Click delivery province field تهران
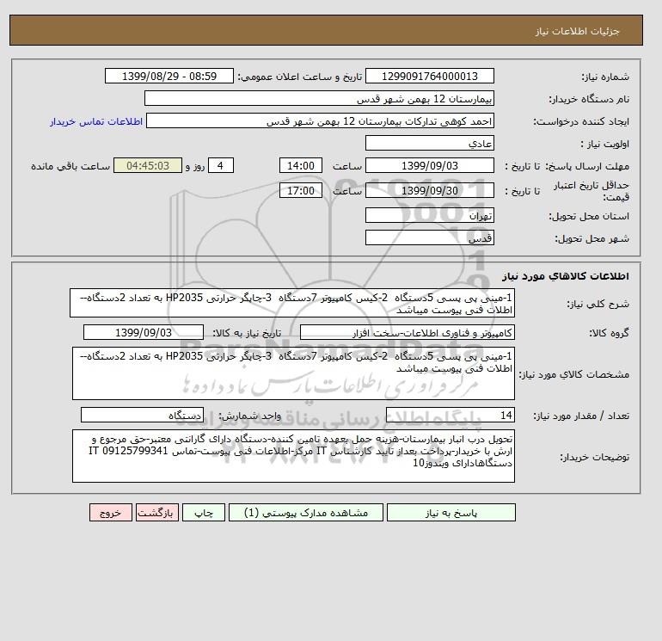The height and width of the screenshot is (641, 662). (429, 215)
